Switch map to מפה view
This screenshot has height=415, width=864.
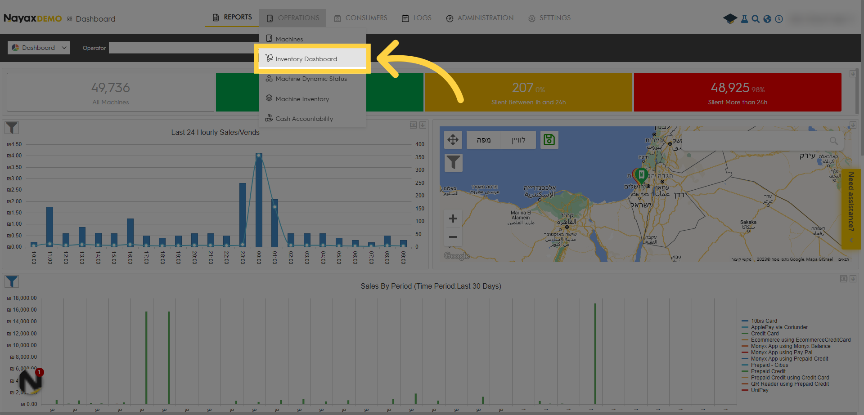pos(484,140)
